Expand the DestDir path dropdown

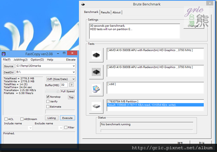[74, 72]
